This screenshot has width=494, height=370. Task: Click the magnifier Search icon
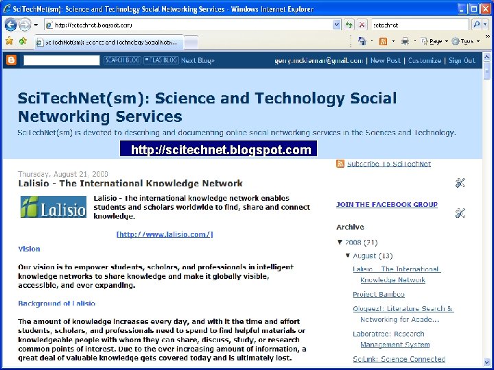(x=476, y=25)
